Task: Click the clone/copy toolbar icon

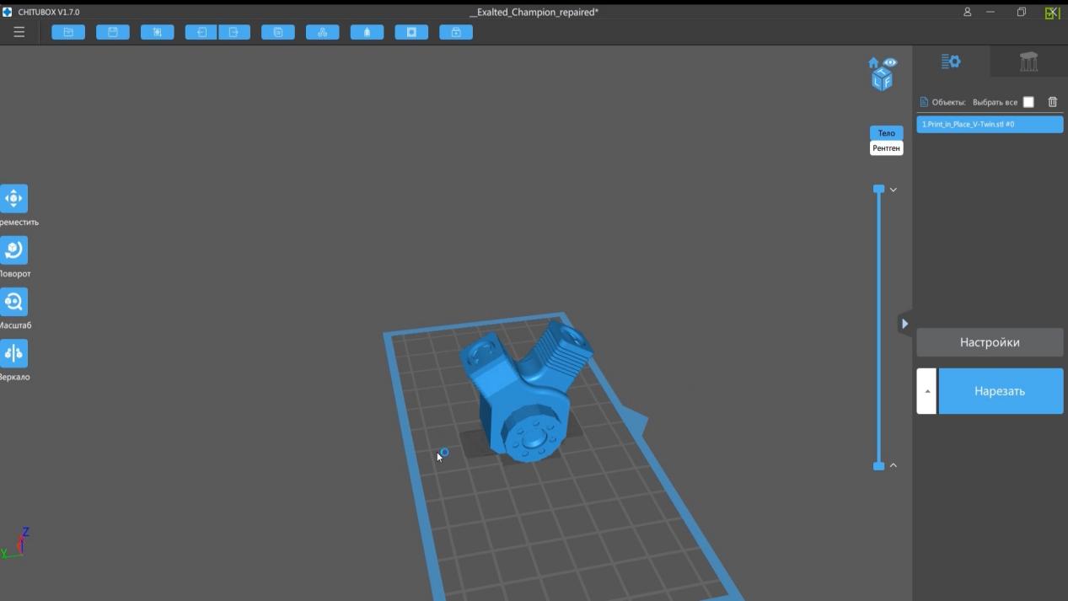Action: [278, 31]
